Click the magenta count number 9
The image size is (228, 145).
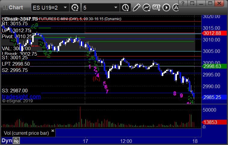(181, 96)
